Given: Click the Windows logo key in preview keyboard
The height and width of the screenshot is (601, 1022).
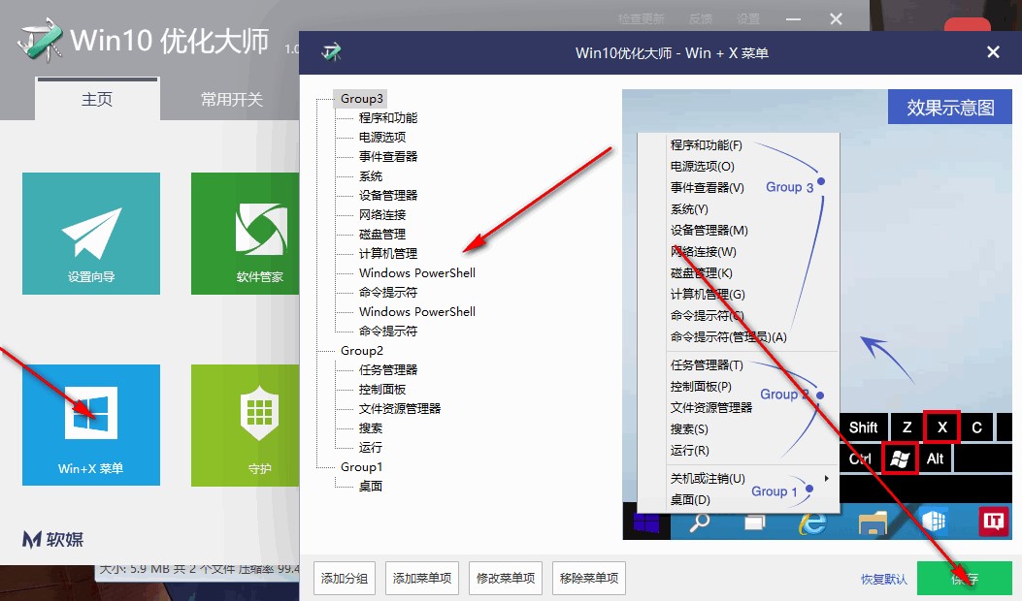Looking at the screenshot, I should click(x=900, y=459).
